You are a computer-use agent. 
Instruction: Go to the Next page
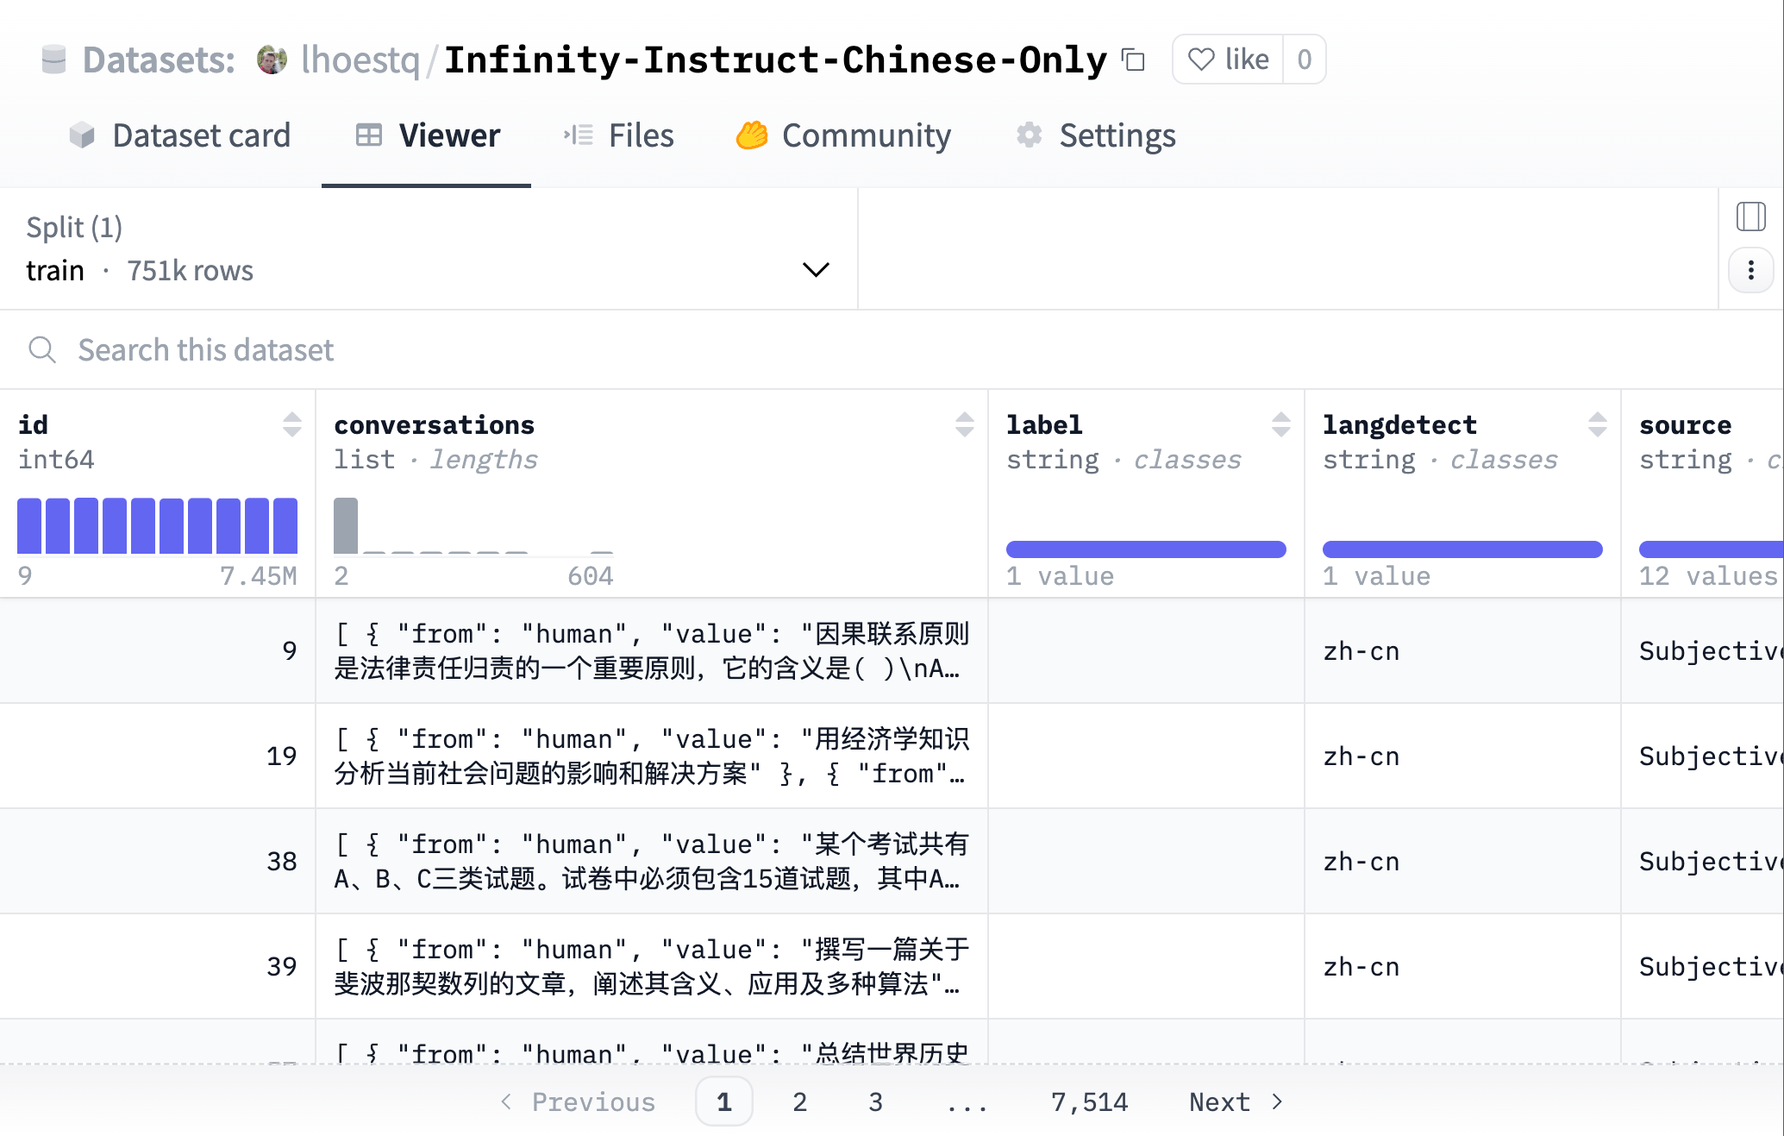click(x=1235, y=1101)
